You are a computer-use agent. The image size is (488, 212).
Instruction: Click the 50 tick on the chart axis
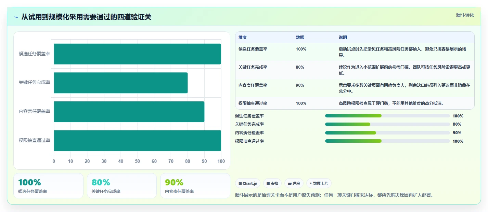137,161
